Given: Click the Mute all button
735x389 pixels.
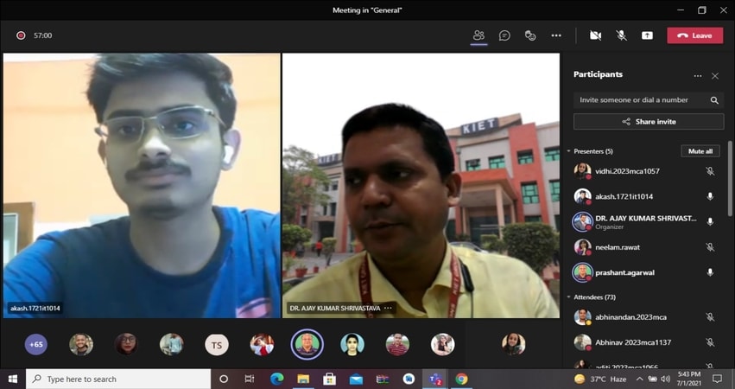Looking at the screenshot, I should coord(700,151).
